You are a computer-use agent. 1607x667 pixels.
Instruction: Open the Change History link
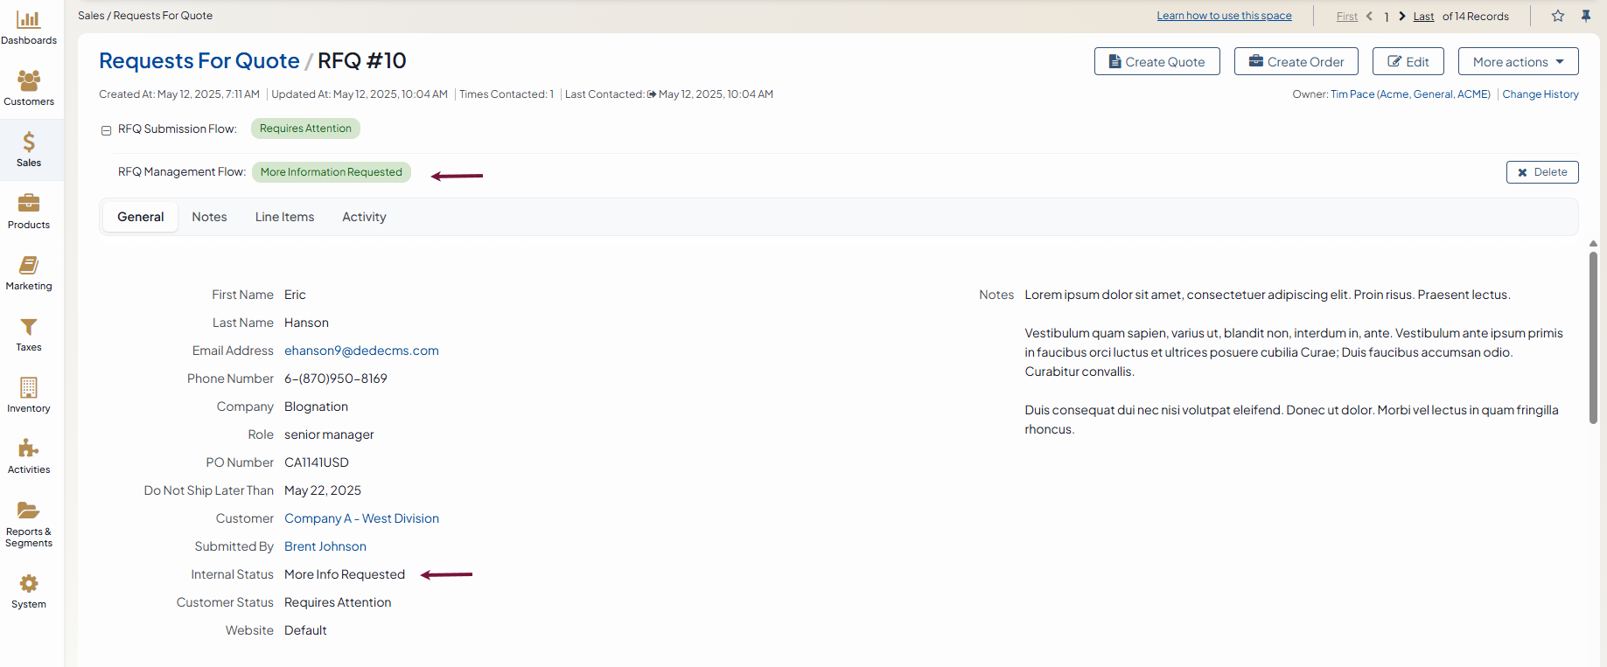(1541, 94)
